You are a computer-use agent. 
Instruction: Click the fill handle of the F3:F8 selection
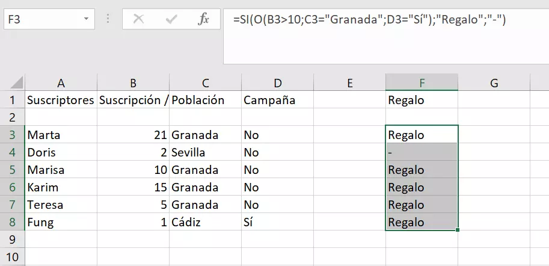coord(458,230)
